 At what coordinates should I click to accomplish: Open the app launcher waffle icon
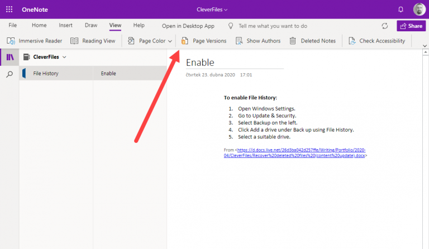tap(9, 9)
